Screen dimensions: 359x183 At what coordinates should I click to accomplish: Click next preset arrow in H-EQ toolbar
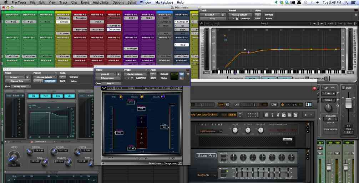pos(322,24)
